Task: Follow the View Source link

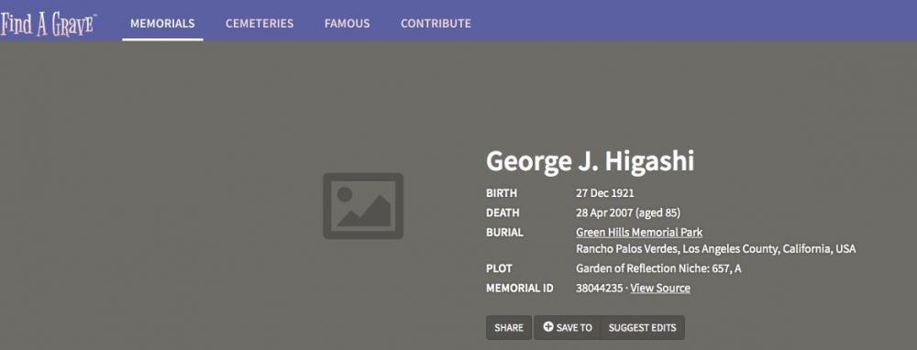Action: point(660,288)
